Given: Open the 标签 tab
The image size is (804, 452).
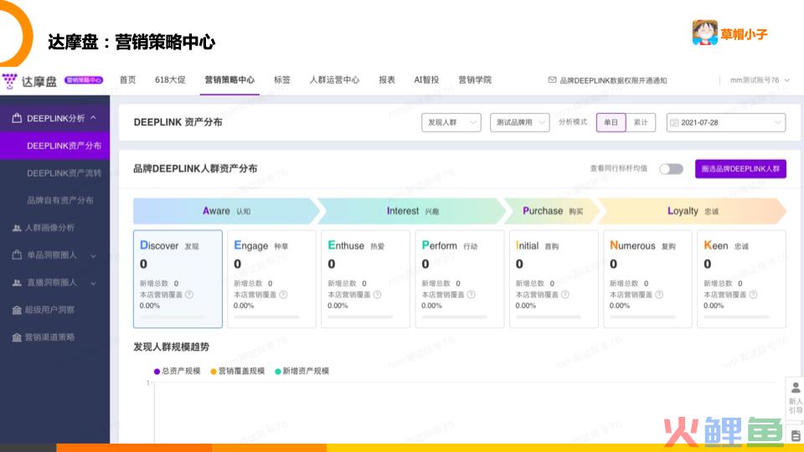Looking at the screenshot, I should tap(281, 80).
